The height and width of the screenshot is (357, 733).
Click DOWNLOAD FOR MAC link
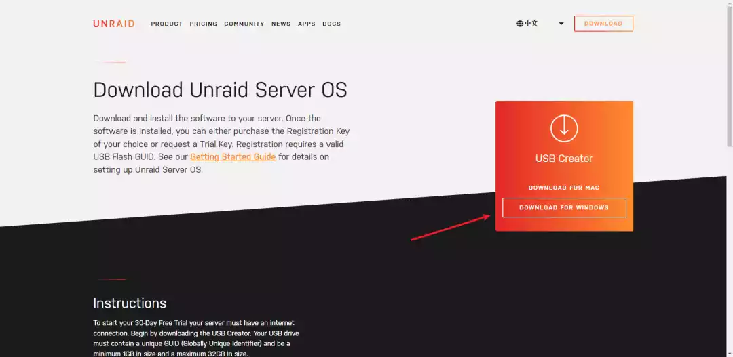(x=564, y=188)
